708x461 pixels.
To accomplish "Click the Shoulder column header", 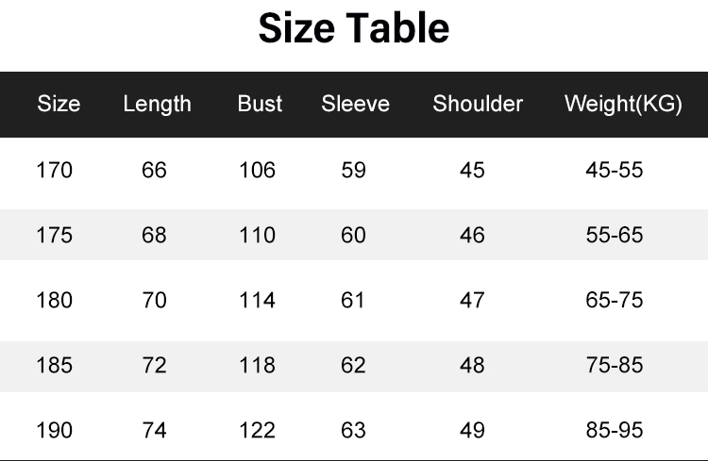I will pos(478,105).
